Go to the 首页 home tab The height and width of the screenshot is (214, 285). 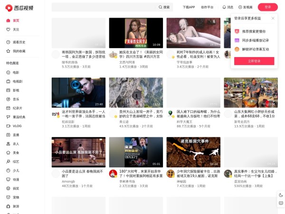(16, 20)
